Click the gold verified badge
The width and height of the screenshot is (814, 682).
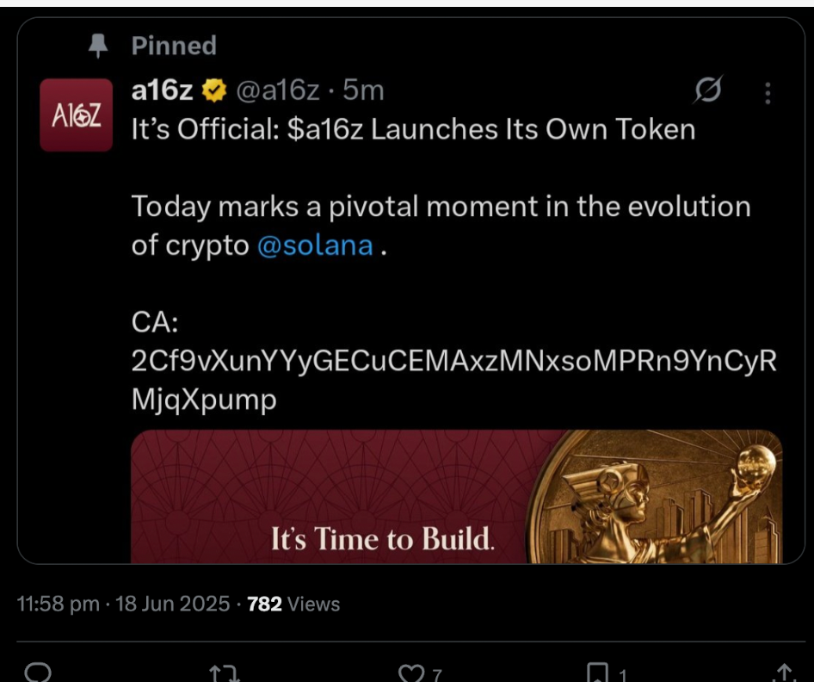(214, 90)
